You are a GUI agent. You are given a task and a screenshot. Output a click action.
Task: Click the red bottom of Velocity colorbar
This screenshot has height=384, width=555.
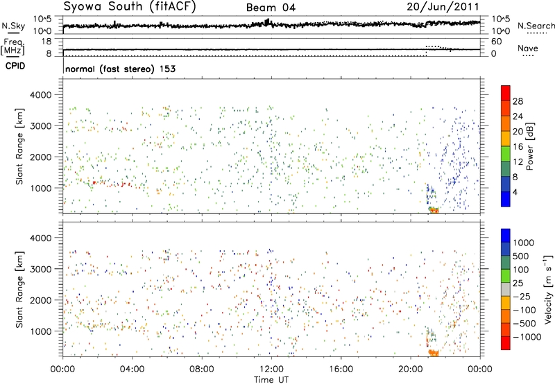[506, 343]
